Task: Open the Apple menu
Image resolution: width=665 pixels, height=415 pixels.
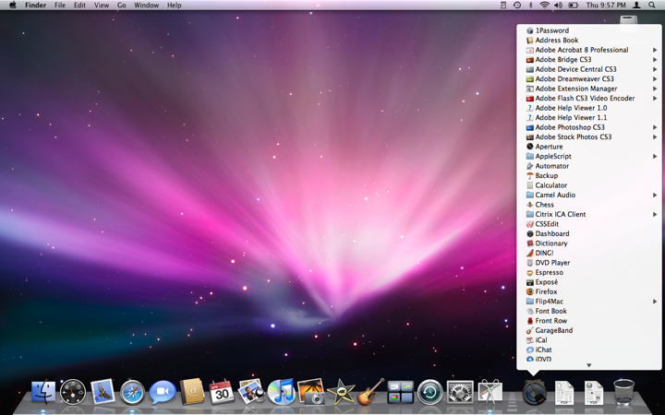Action: [13, 6]
